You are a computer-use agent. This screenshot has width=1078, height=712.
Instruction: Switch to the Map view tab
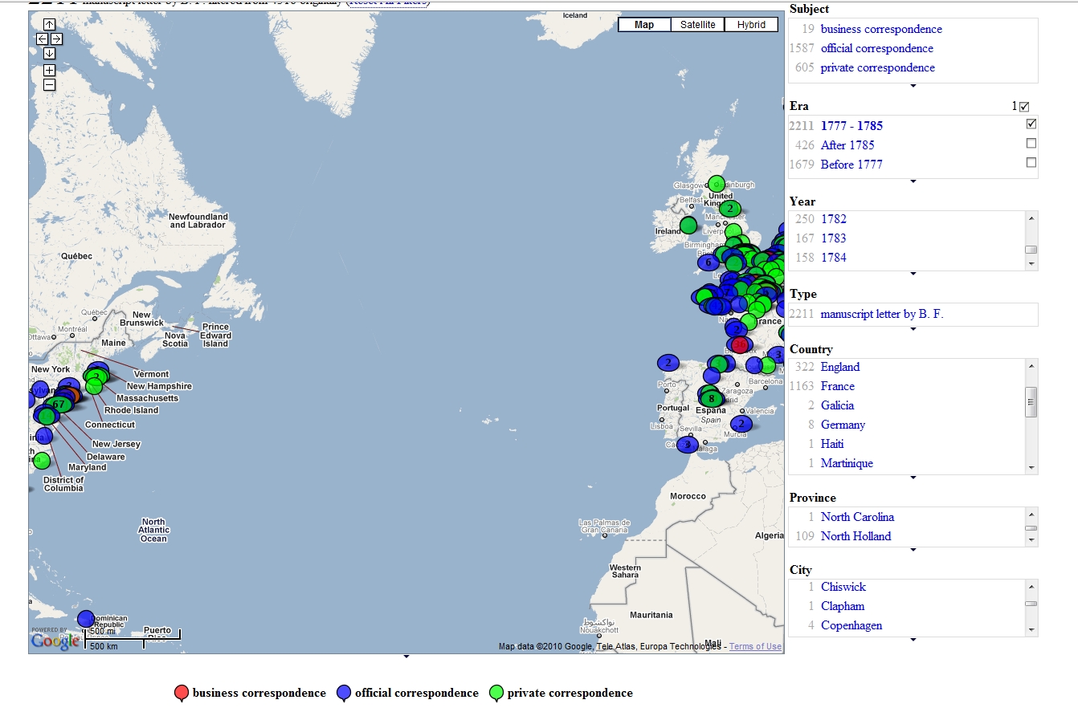(644, 25)
